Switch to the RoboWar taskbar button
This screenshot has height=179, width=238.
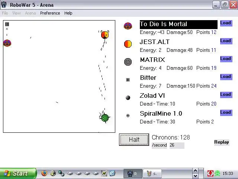[x=133, y=173]
